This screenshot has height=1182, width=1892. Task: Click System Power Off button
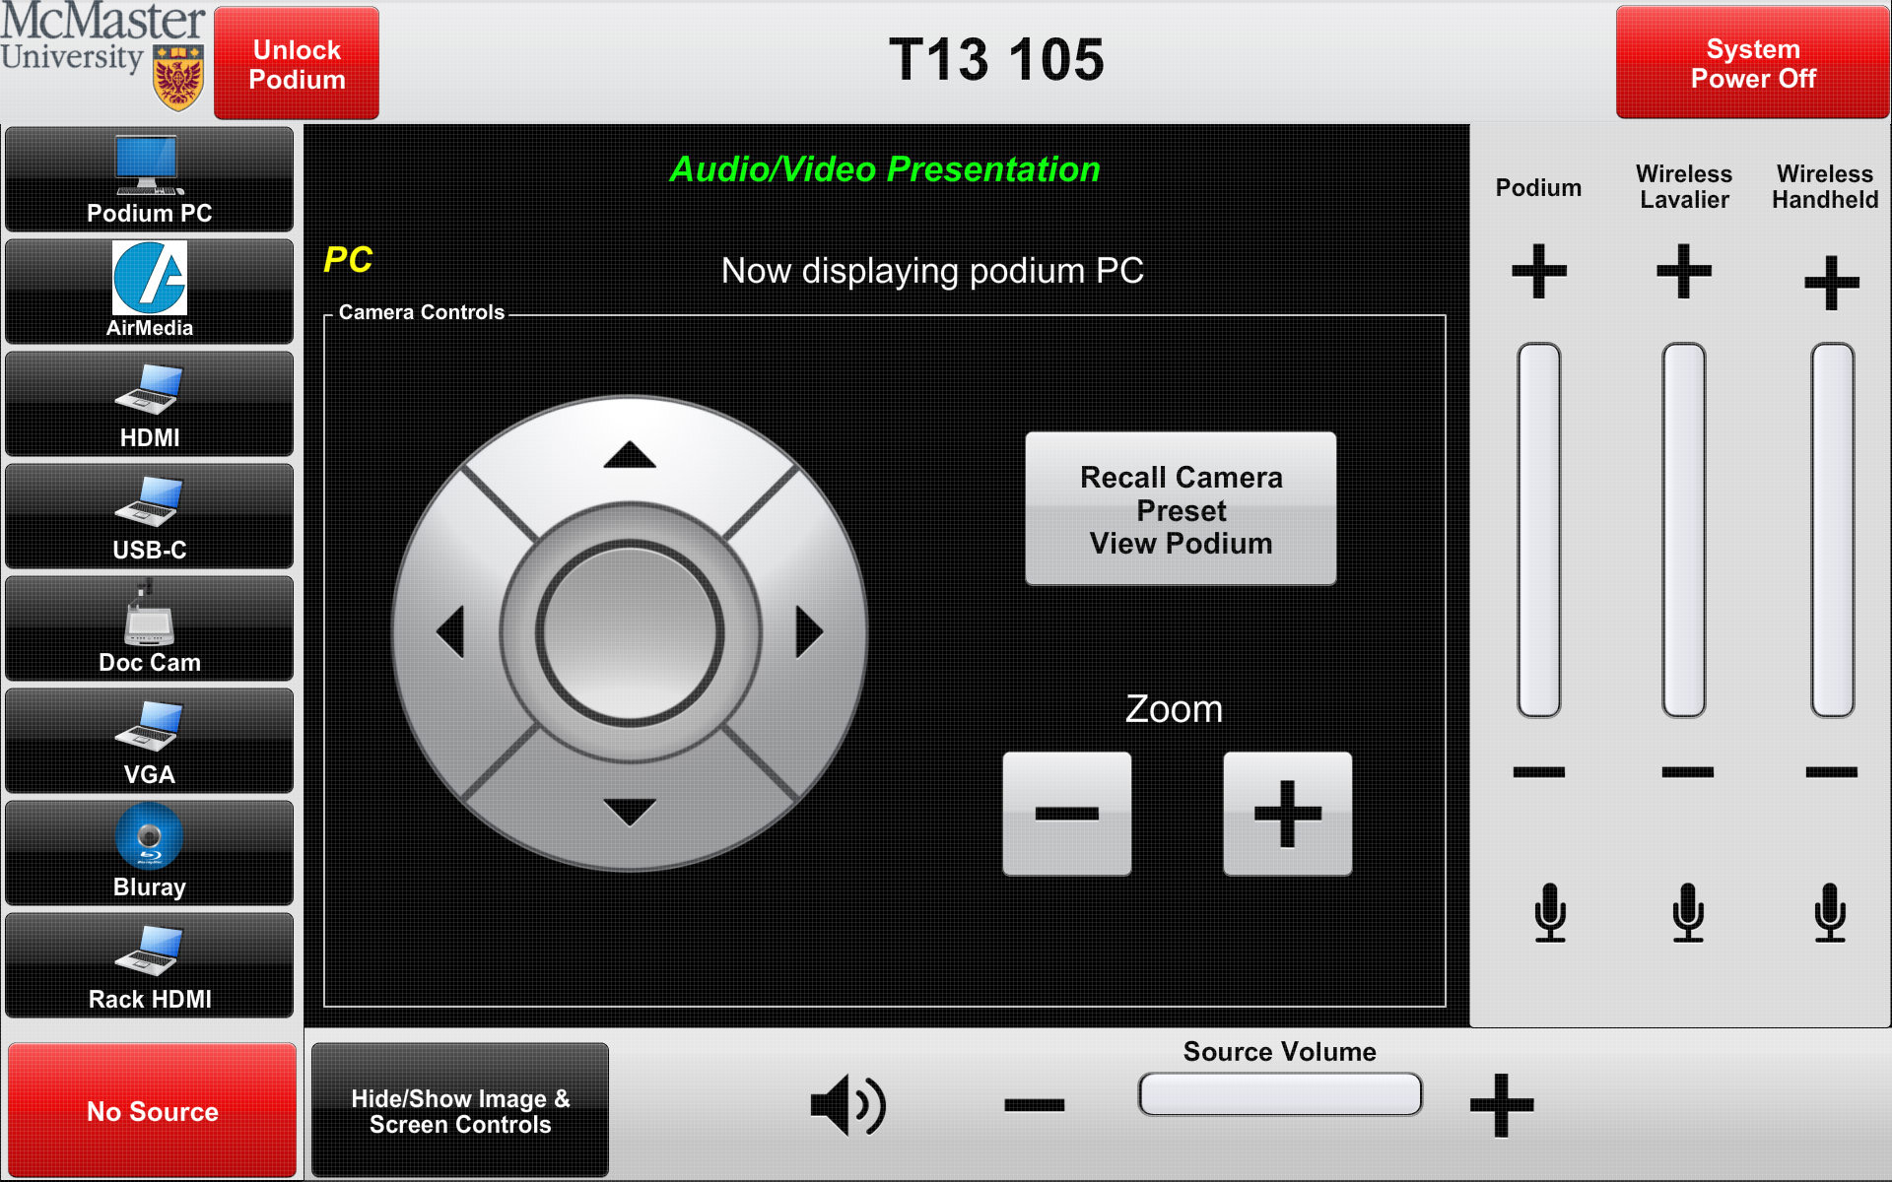point(1752,63)
